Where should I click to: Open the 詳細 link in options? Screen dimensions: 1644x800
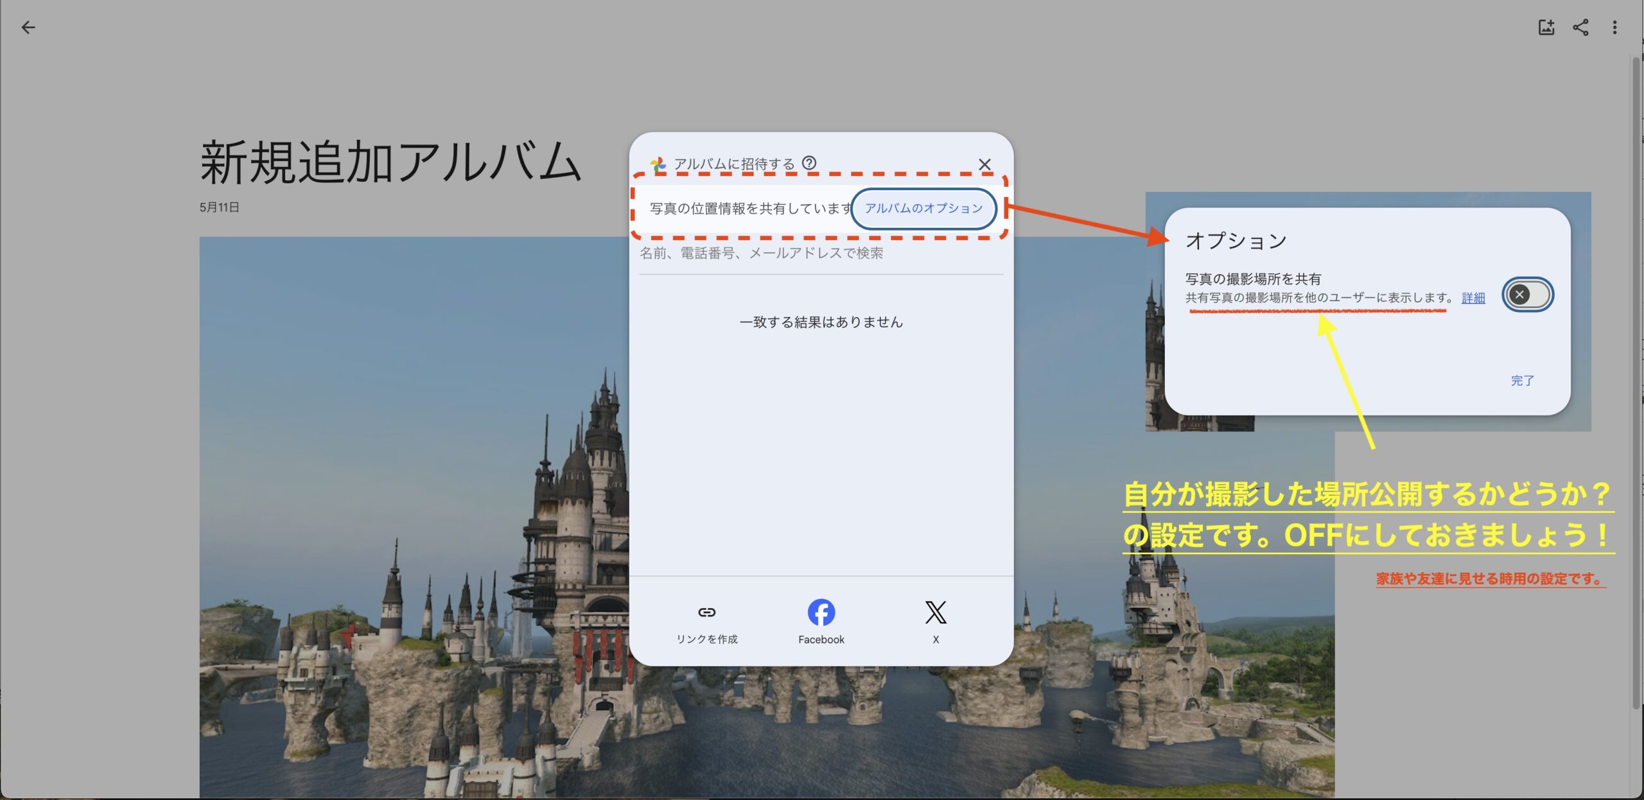tap(1473, 298)
